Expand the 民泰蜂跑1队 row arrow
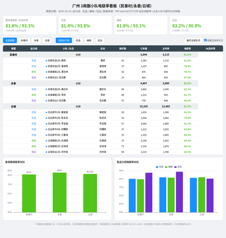 pos(47,72)
